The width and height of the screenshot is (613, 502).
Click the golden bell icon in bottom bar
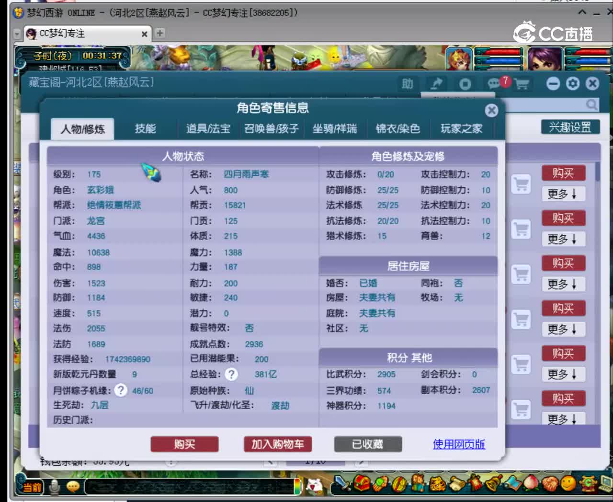(x=493, y=484)
